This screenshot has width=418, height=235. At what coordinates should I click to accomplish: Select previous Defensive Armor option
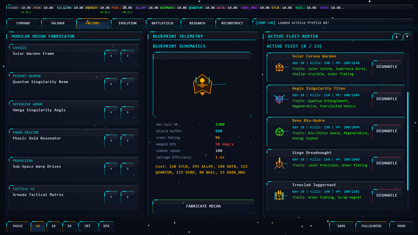[111, 113]
